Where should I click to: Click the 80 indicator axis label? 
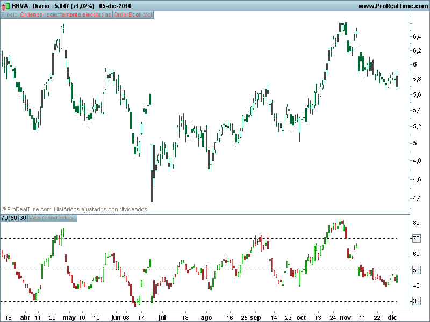pos(416,223)
